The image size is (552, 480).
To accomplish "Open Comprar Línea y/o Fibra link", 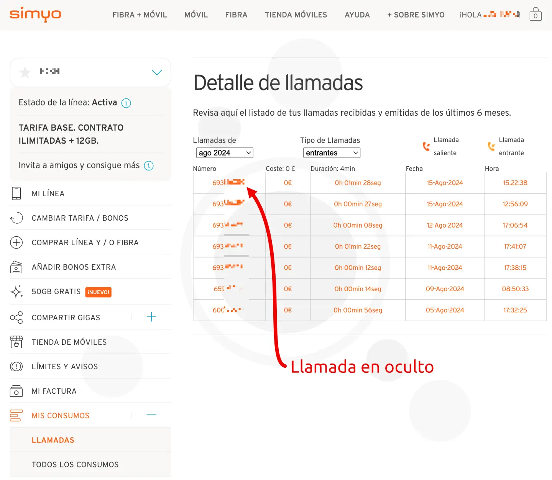I will click(85, 243).
